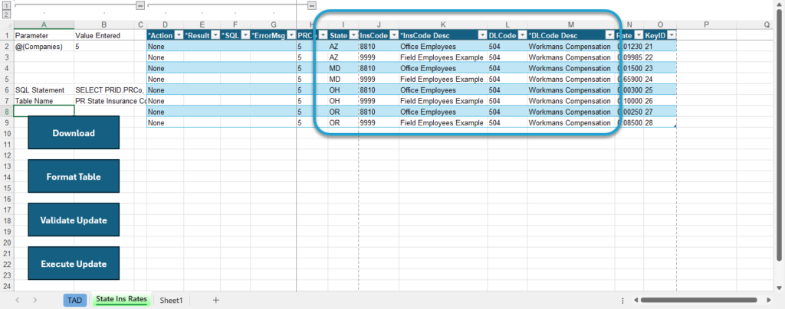
Task: Click the Table Name label cell
Action: (44, 101)
